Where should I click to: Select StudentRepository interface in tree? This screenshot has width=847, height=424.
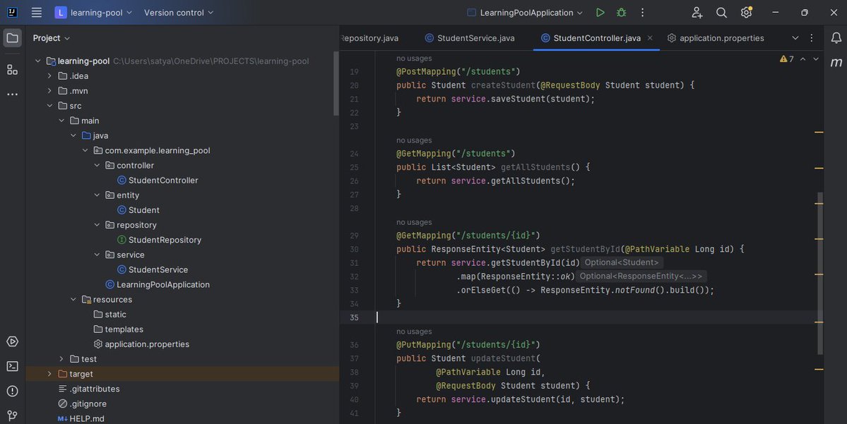(x=160, y=239)
